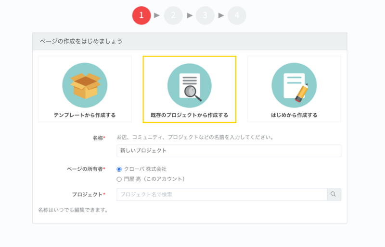The width and height of the screenshot is (385, 247).
Task: Click the 門屋 亮（このアカウント） label text
Action: tap(154, 179)
